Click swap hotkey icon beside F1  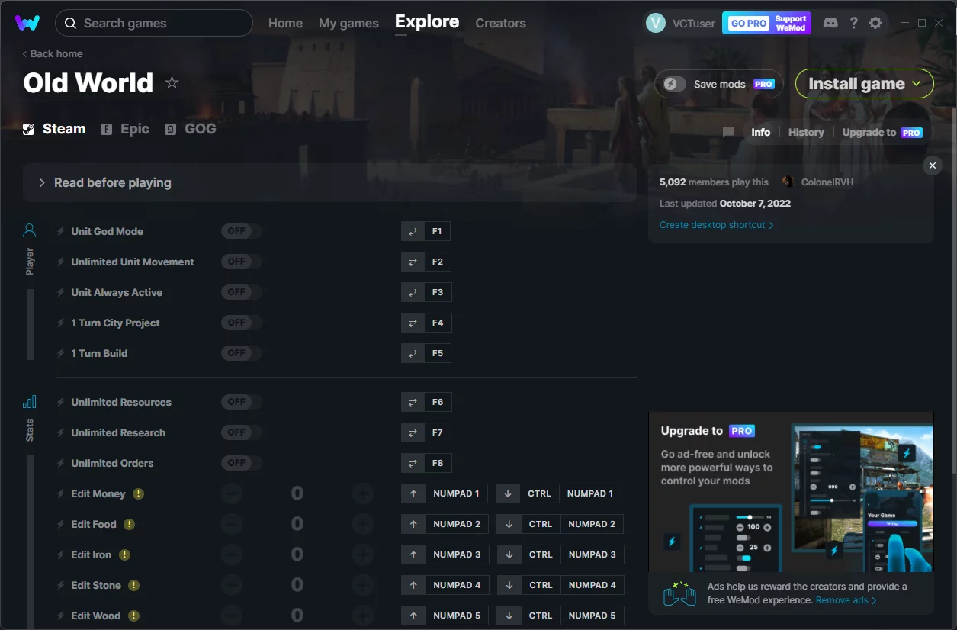point(413,231)
